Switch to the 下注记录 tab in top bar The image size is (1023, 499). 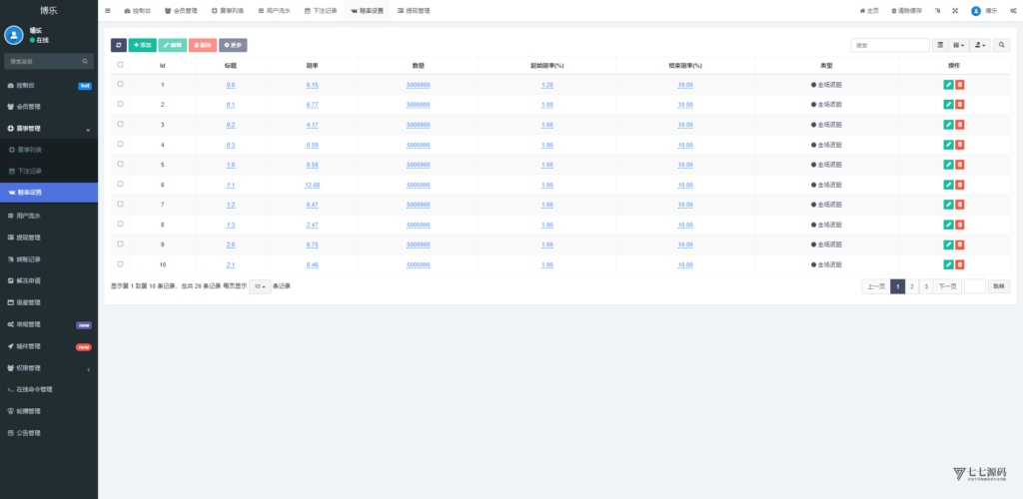[x=321, y=11]
